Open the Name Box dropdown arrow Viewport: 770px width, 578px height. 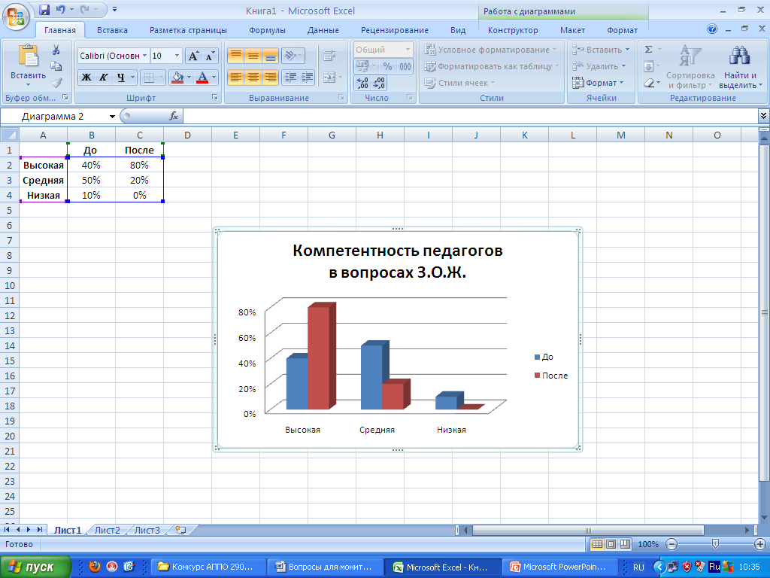click(113, 117)
